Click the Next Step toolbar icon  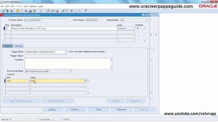(22, 11)
